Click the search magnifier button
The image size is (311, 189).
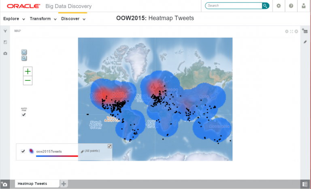tap(265, 6)
